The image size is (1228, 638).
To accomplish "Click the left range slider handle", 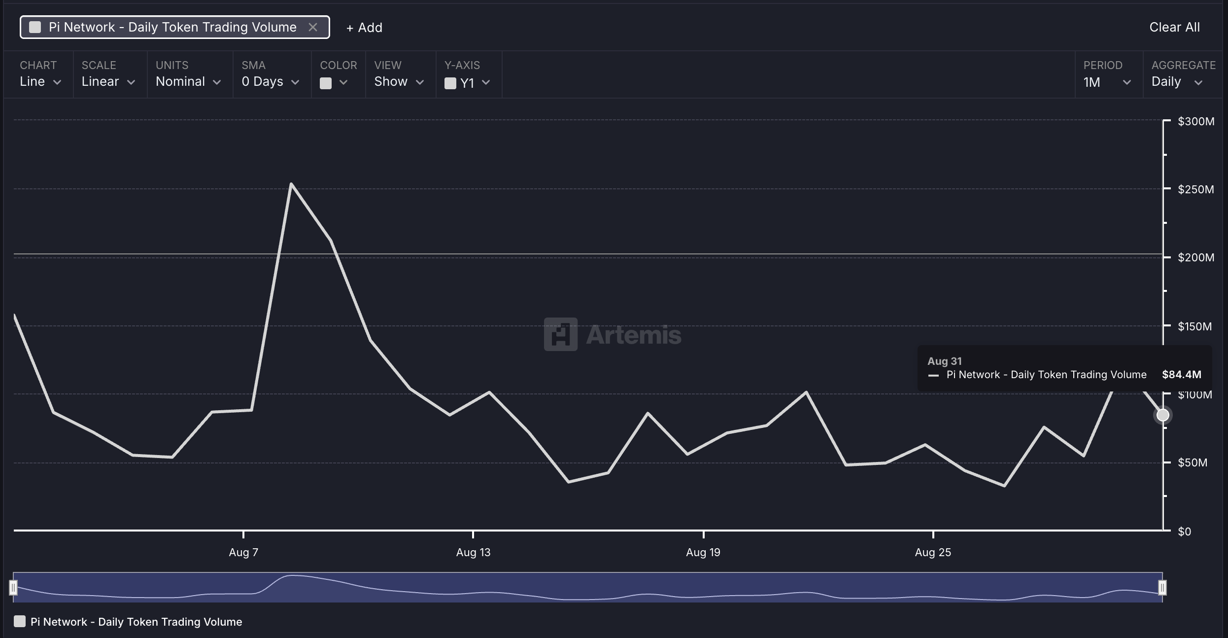I will [13, 587].
